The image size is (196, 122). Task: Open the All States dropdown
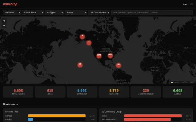click(12, 13)
